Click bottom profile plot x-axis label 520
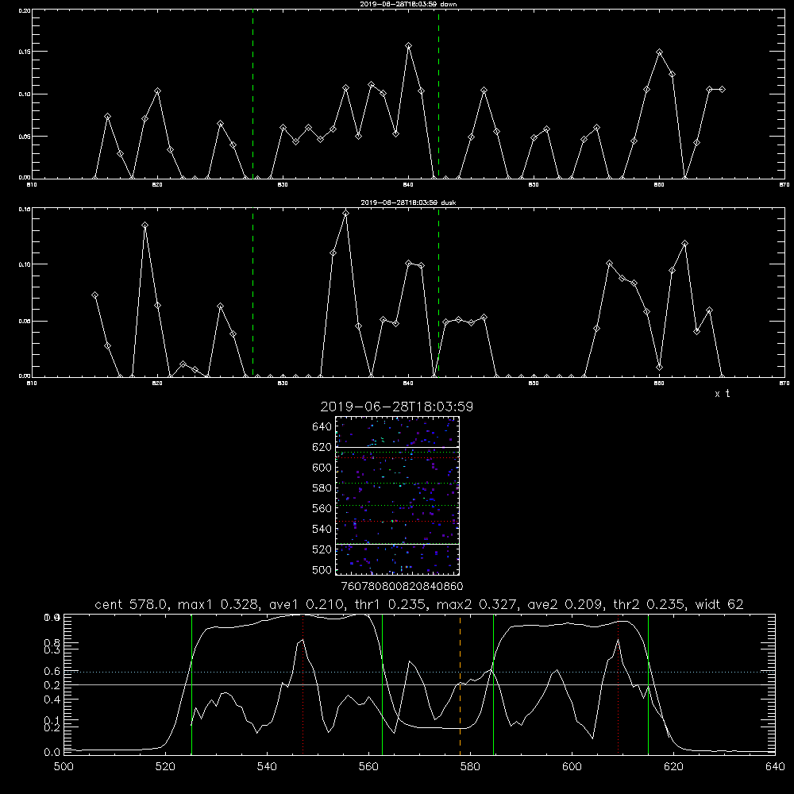Screen dimensions: 794x794 click(x=165, y=767)
